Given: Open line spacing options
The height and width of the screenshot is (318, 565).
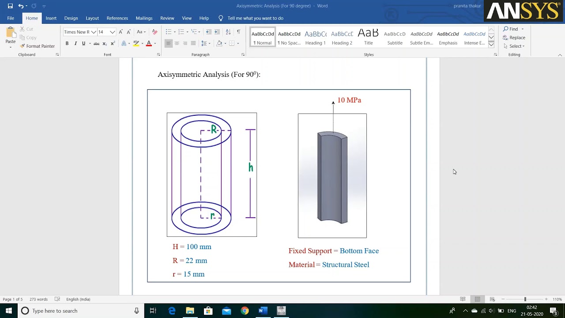Looking at the screenshot, I should [205, 43].
